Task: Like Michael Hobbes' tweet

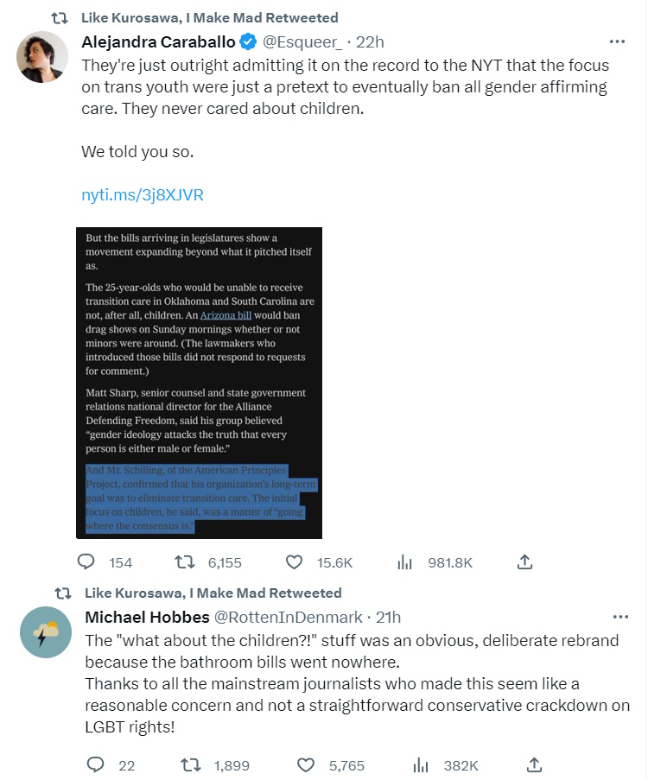Action: tap(305, 765)
